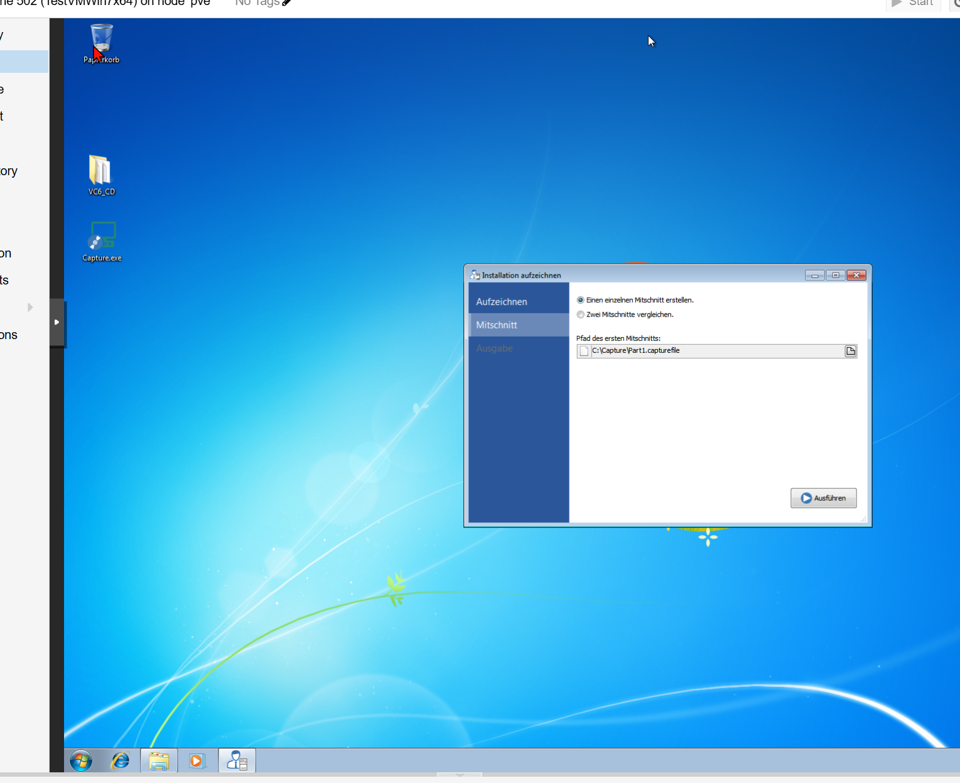Viewport: 960px width, 783px height.
Task: Click the Ausführen button
Action: (x=823, y=498)
